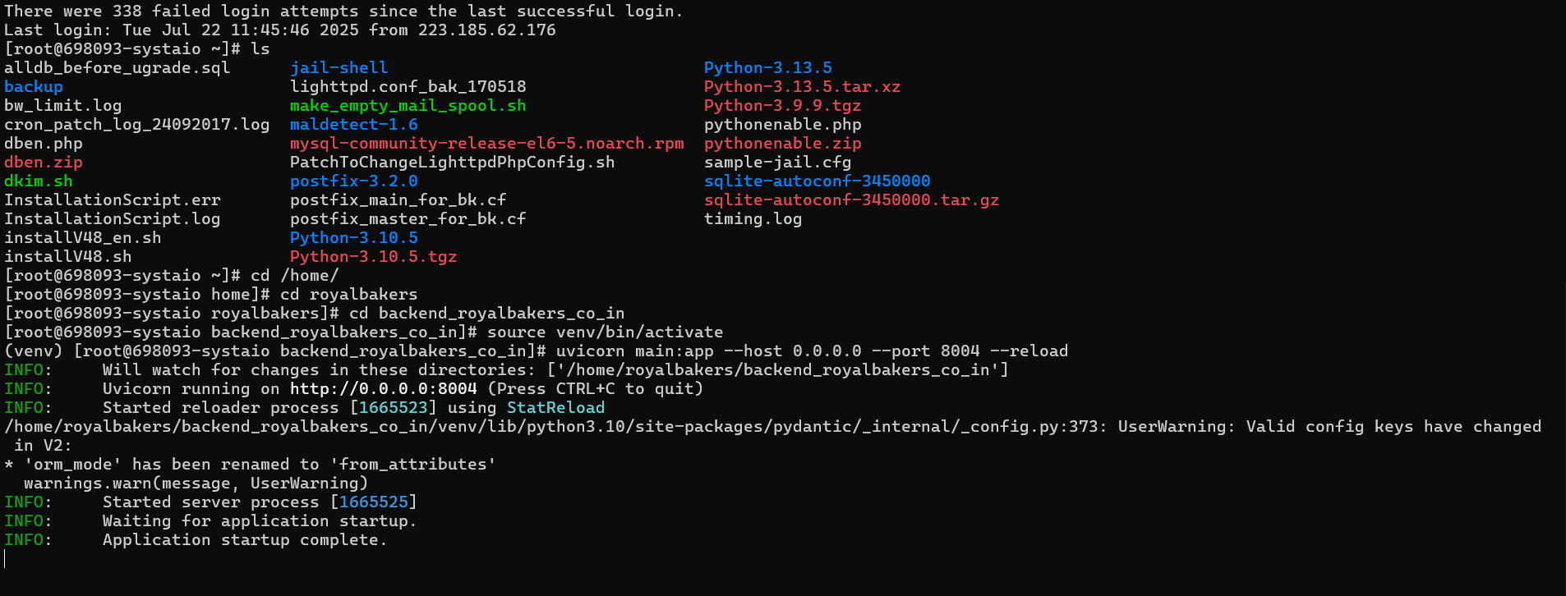Click the pythonenable.zip archive name

pyautogui.click(x=782, y=144)
